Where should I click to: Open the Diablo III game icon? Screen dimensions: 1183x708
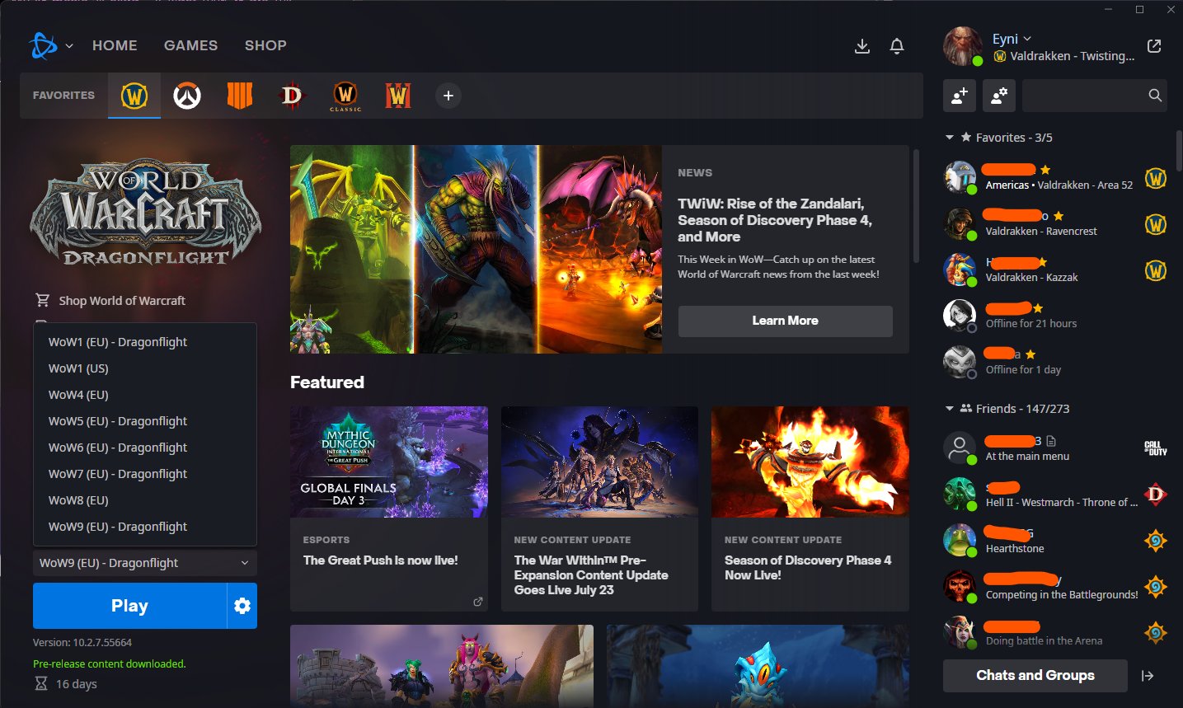click(x=292, y=95)
